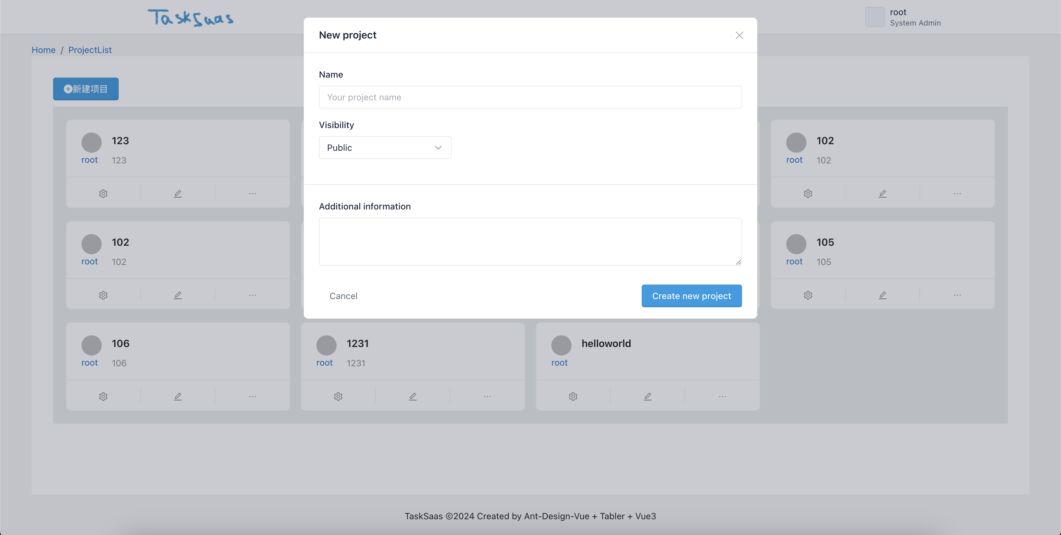Click the gear icon on left 102 card
This screenshot has height=535, width=1061.
coord(103,295)
